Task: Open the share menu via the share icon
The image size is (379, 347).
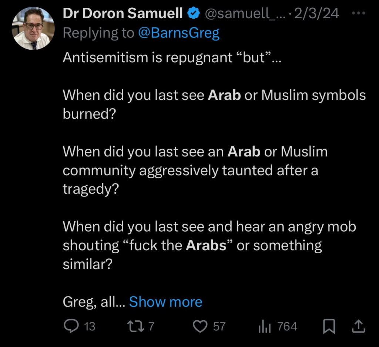Action: [358, 326]
